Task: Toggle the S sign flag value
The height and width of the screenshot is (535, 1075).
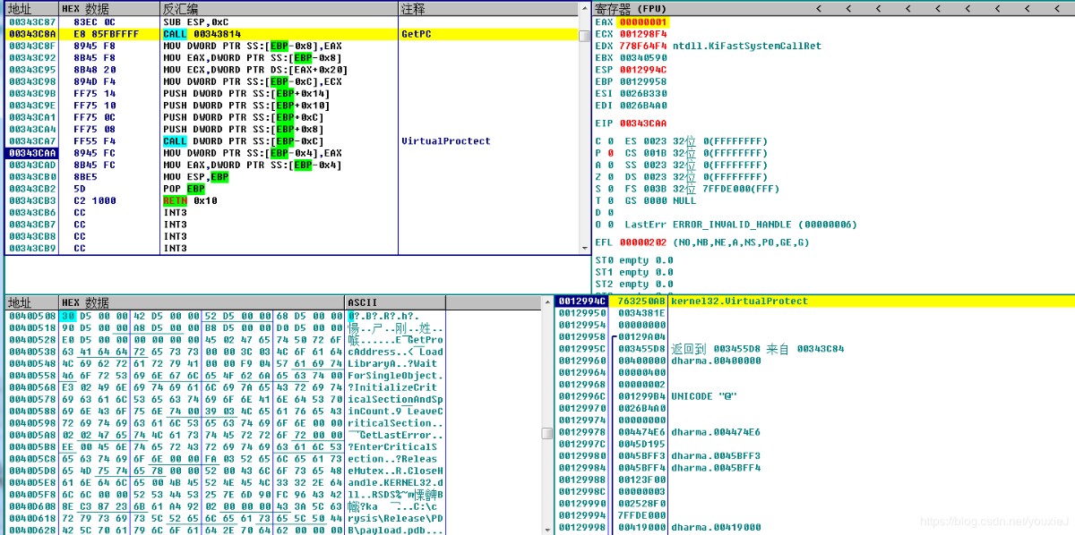Action: click(610, 189)
